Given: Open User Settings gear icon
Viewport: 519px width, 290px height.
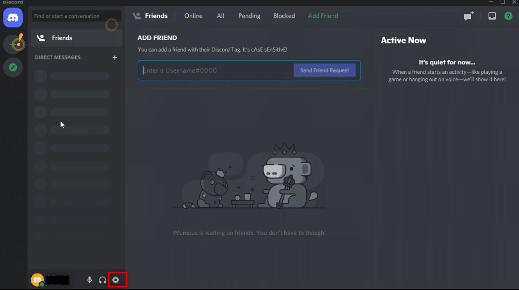Looking at the screenshot, I should point(115,280).
